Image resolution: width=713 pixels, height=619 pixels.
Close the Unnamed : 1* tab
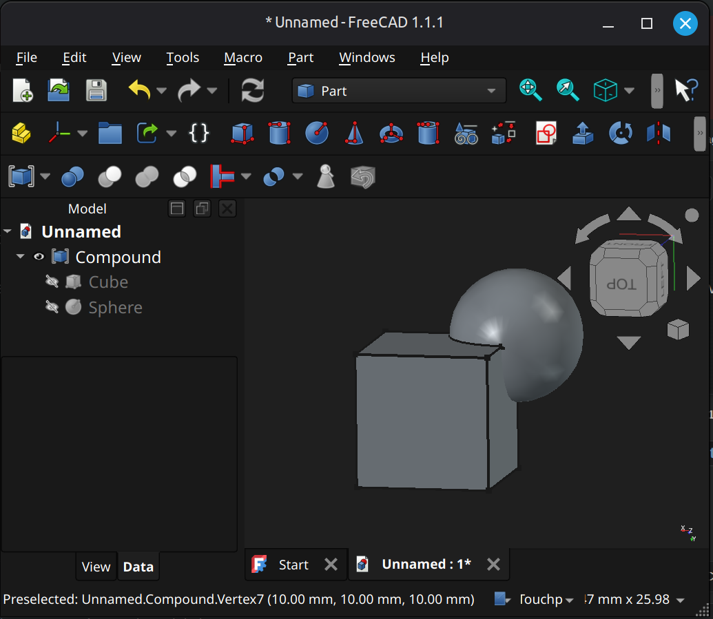493,565
